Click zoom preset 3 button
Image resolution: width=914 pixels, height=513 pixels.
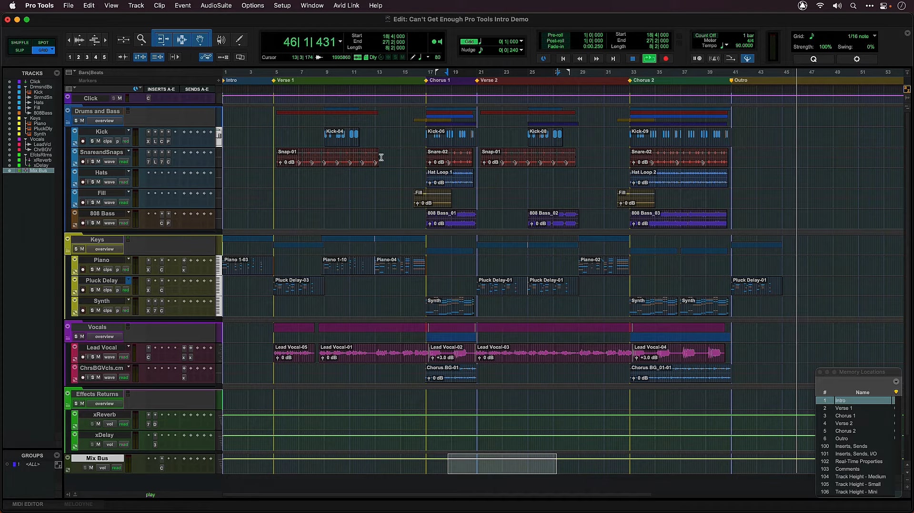pyautogui.click(x=87, y=58)
